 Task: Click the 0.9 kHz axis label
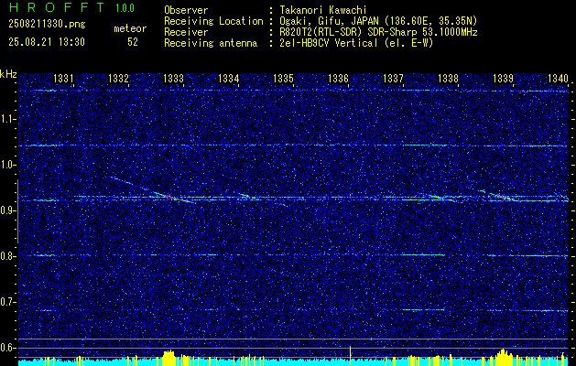click(x=7, y=210)
